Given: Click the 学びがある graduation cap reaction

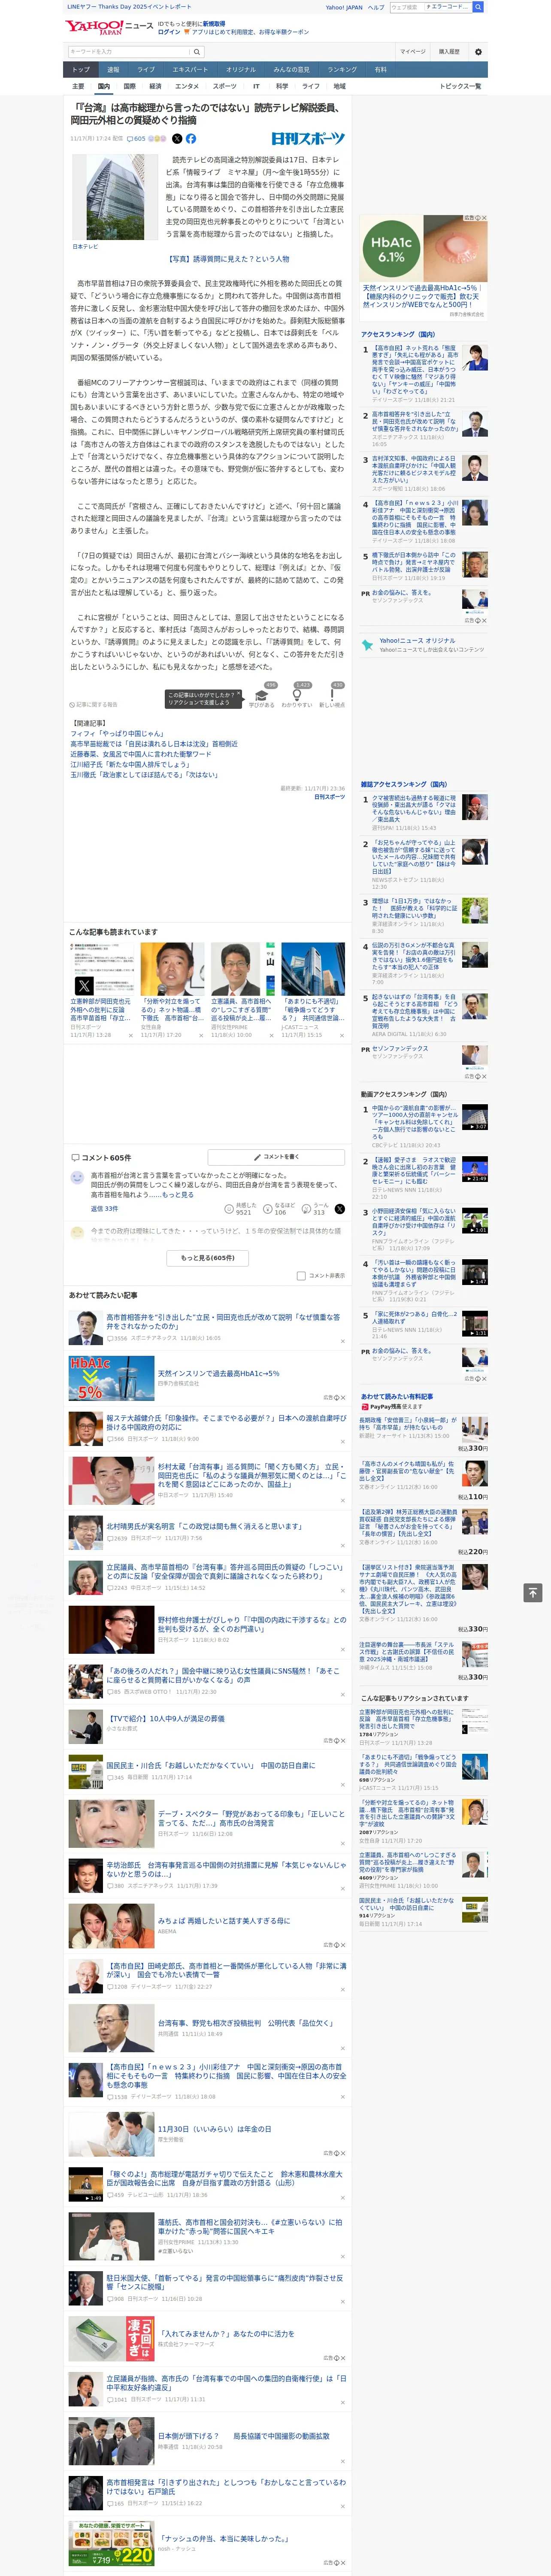Looking at the screenshot, I should (x=262, y=695).
